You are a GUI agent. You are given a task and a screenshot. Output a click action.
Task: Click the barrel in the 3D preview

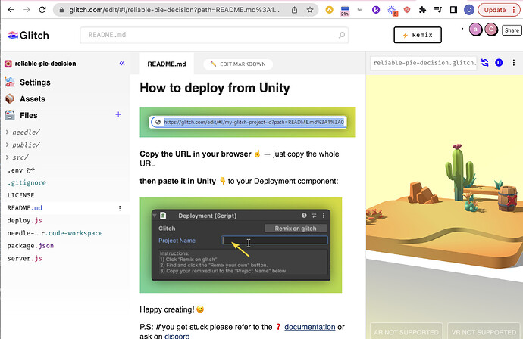click(507, 198)
